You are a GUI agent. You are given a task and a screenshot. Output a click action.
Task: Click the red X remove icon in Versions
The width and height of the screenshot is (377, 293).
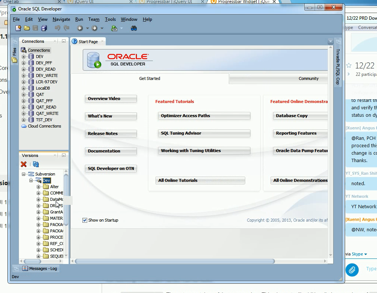pos(24,164)
